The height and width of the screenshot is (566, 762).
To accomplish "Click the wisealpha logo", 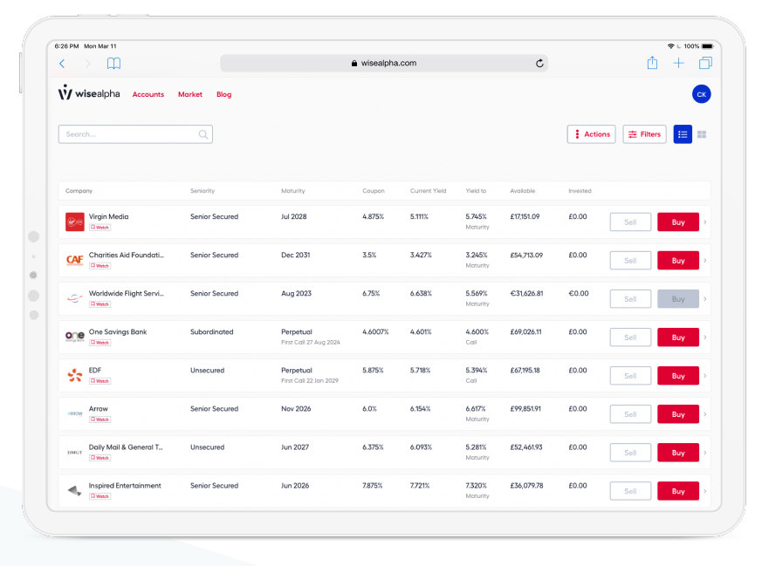I will point(89,92).
